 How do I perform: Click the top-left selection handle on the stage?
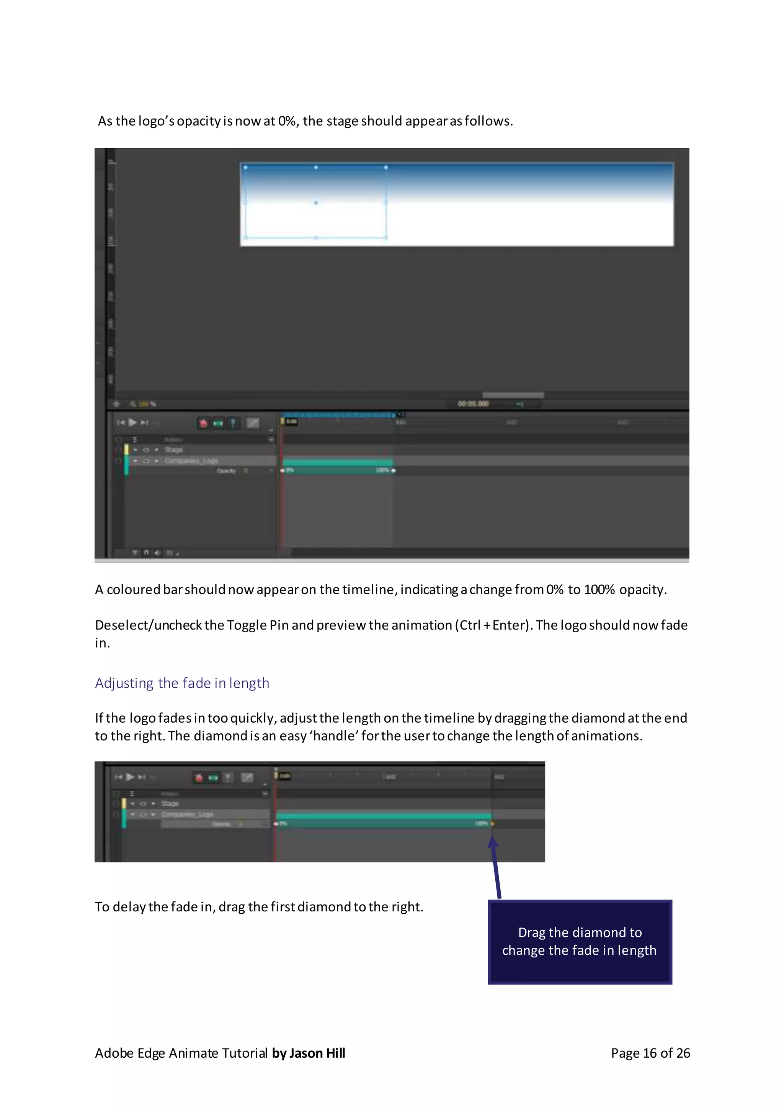pyautogui.click(x=246, y=168)
